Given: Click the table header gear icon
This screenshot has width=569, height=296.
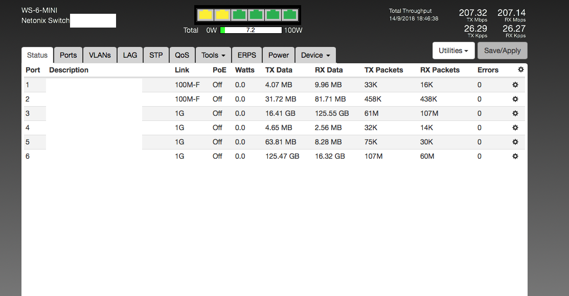Looking at the screenshot, I should (x=520, y=70).
